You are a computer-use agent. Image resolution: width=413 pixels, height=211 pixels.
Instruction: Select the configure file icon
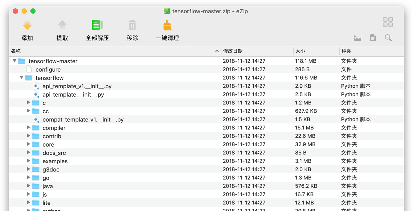29,69
